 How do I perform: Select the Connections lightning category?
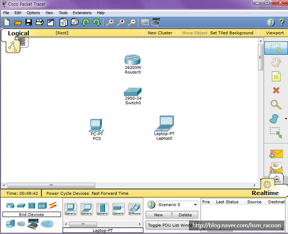[53, 205]
